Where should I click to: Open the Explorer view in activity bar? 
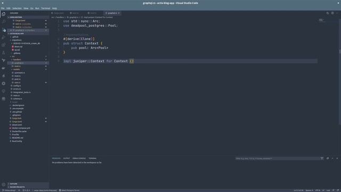[x=4, y=14]
